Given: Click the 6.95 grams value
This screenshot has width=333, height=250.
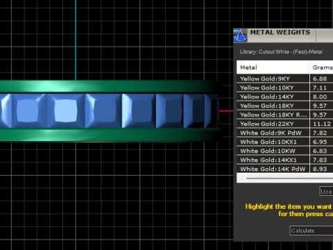Looking at the screenshot, I should [x=320, y=142].
